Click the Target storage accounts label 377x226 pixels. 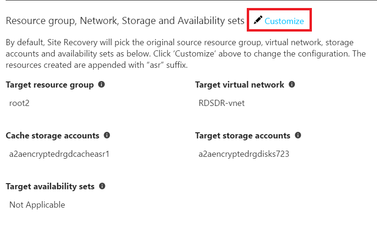(243, 136)
